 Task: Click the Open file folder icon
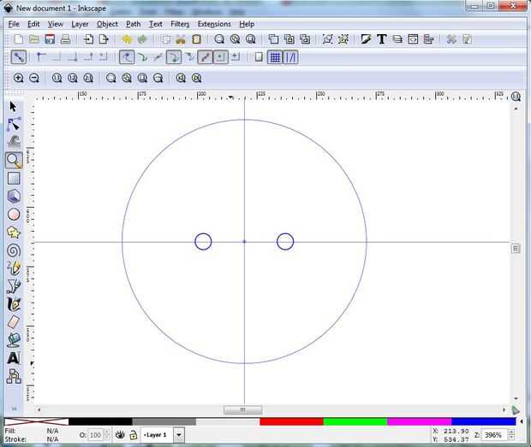(x=34, y=39)
